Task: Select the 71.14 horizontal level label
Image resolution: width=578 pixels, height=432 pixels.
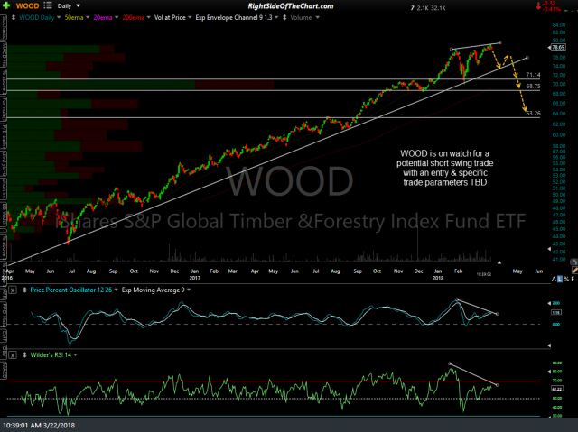Action: [x=533, y=75]
